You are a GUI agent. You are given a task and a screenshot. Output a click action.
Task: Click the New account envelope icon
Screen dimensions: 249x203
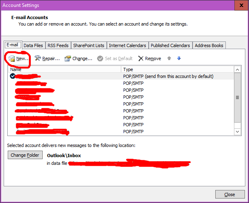click(12, 58)
